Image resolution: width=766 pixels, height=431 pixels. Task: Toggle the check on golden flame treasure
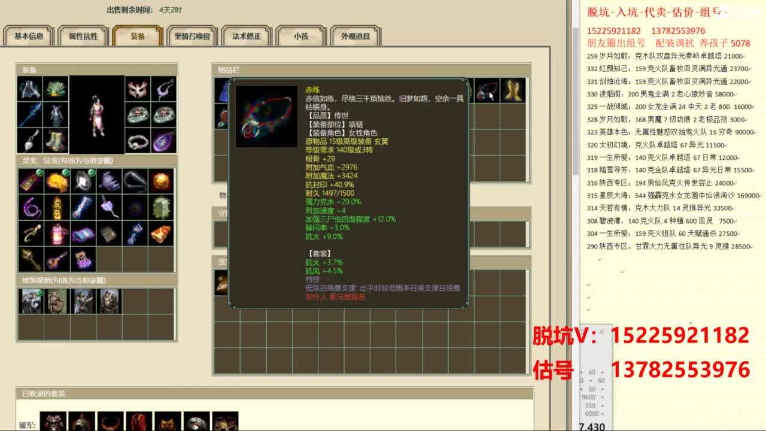click(66, 173)
